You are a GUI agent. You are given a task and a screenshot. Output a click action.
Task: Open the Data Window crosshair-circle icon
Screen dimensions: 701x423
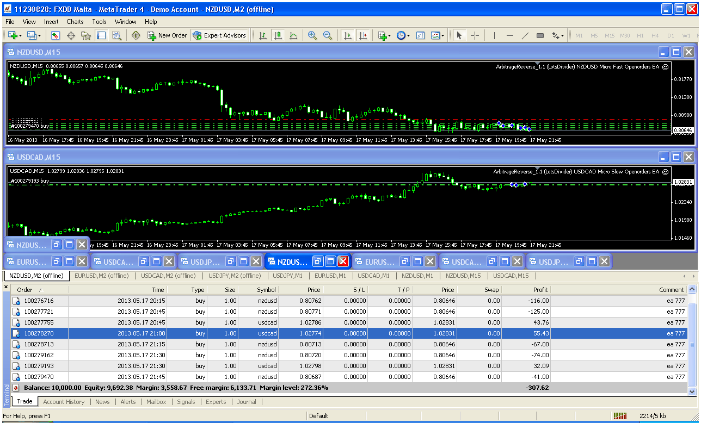tap(71, 35)
